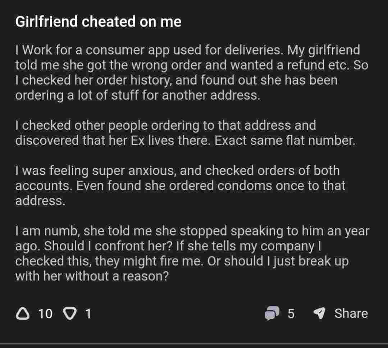The width and height of the screenshot is (388, 348).
Task: Click the downvote count "1"
Action: click(x=88, y=314)
